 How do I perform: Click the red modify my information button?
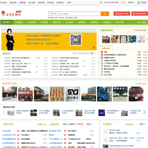[x=140, y=14]
